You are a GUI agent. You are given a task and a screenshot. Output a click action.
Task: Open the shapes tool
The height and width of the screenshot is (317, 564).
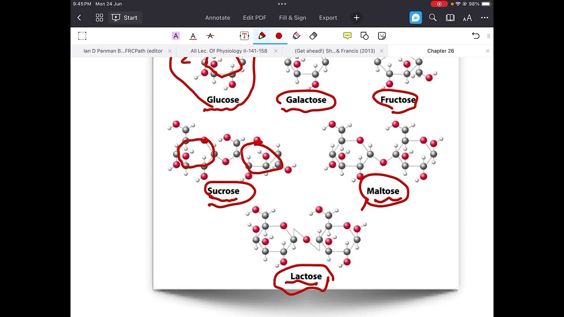(x=364, y=36)
